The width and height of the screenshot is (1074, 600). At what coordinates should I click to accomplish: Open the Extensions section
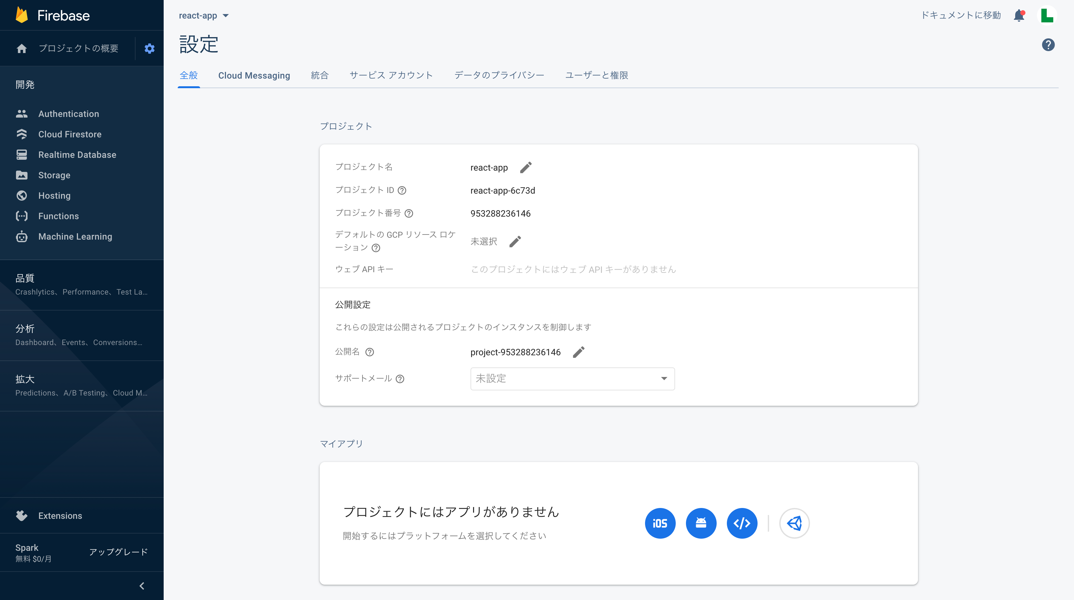point(60,515)
